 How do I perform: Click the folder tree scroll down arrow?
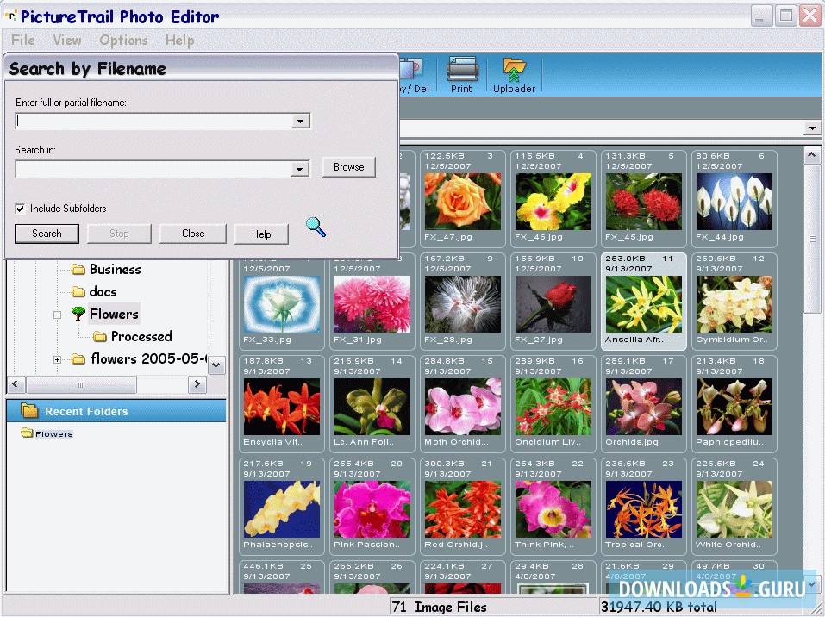tap(216, 365)
